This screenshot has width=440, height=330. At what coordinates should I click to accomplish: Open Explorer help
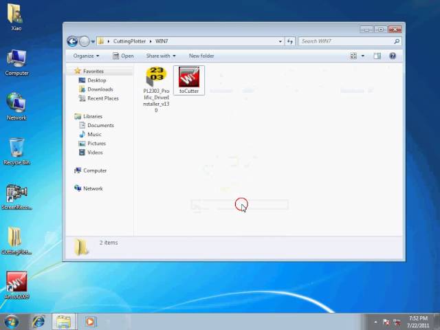(x=393, y=56)
